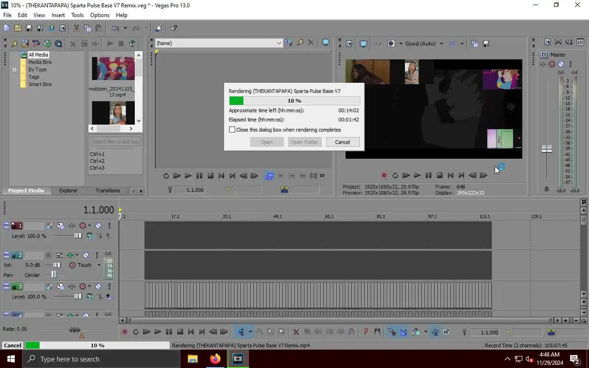Image resolution: width=589 pixels, height=368 pixels.
Task: Click the Cut scissors icon
Action: (76, 28)
